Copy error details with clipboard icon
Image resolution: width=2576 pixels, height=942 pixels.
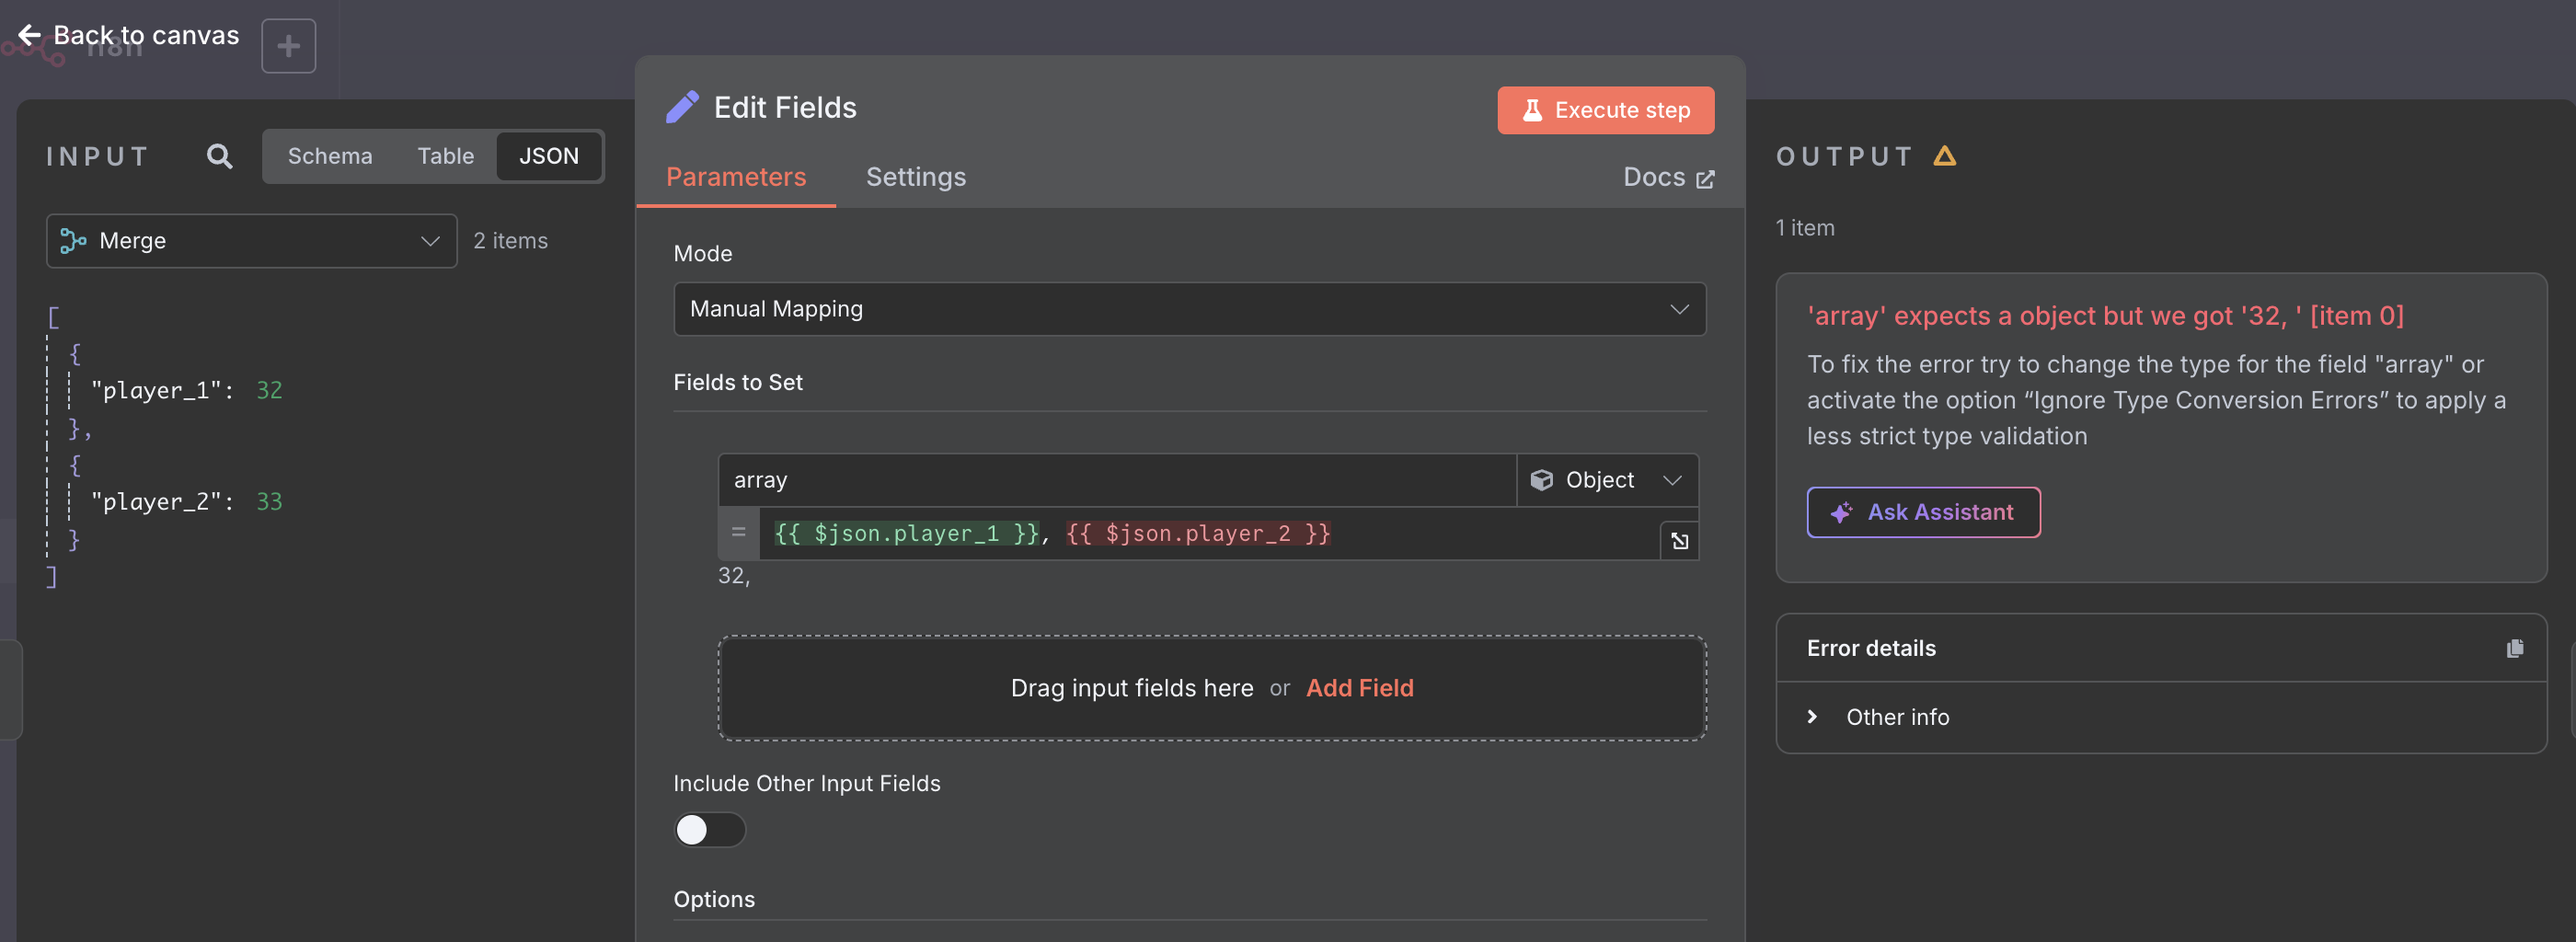[x=2514, y=648]
